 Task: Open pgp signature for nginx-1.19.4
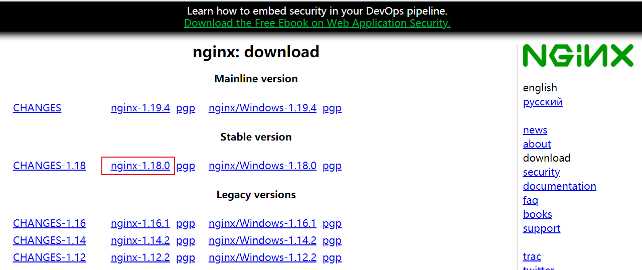(186, 108)
